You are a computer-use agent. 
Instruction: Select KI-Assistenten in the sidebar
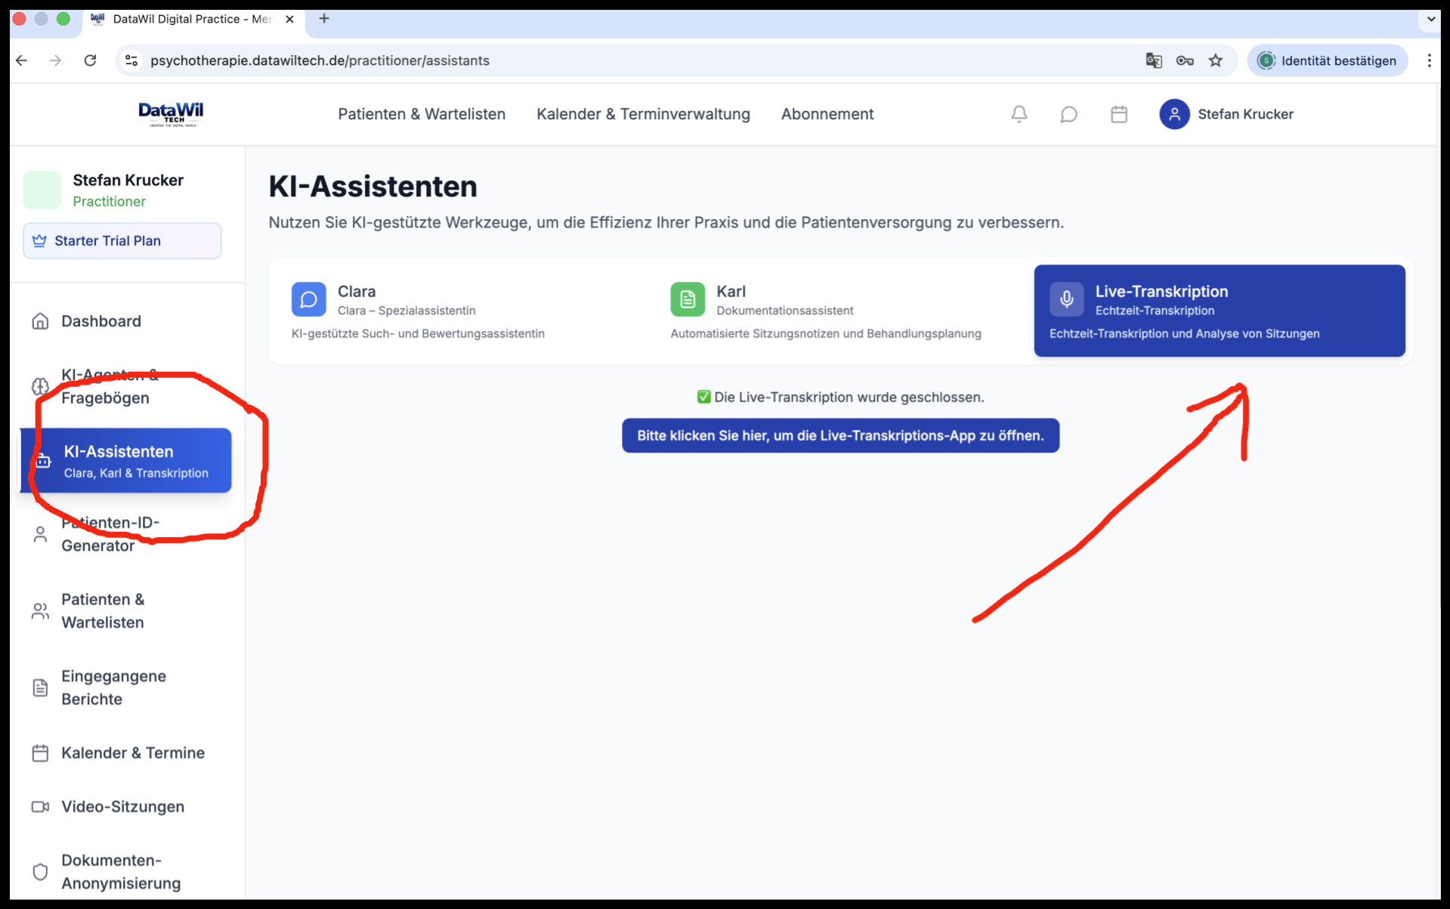coord(126,461)
